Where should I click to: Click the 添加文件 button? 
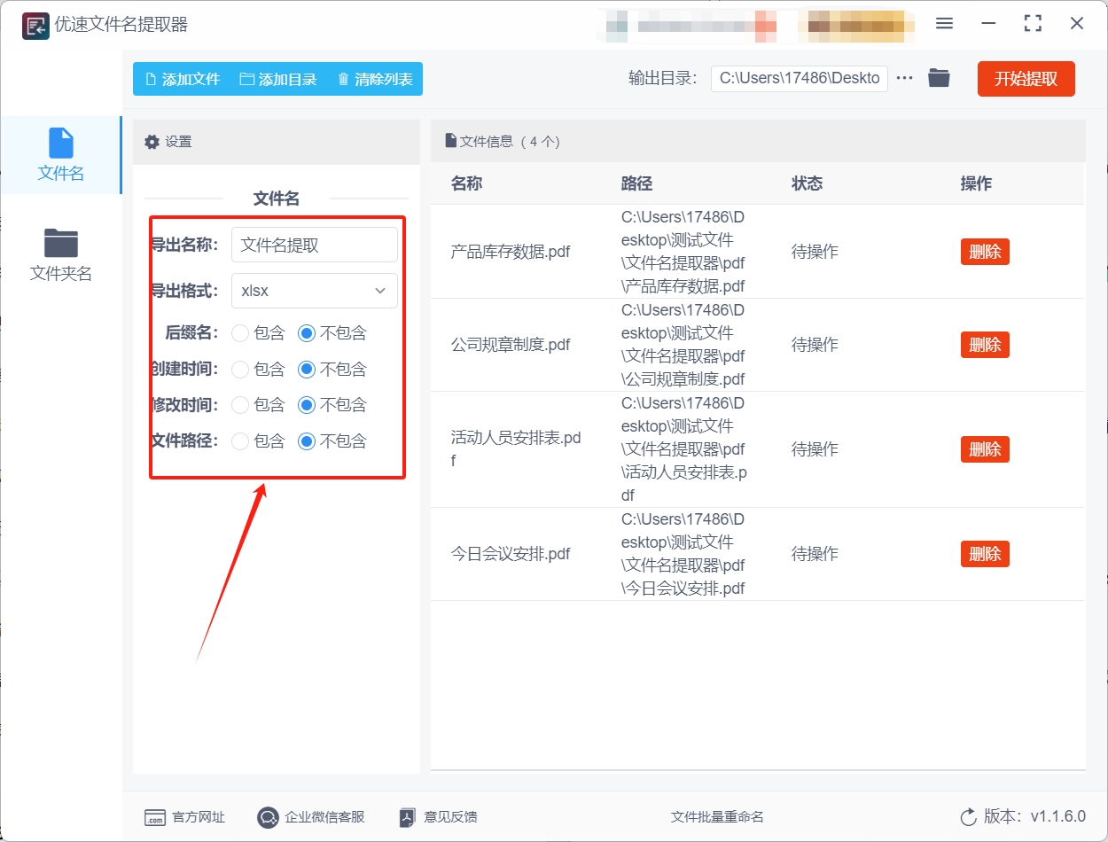pos(182,79)
